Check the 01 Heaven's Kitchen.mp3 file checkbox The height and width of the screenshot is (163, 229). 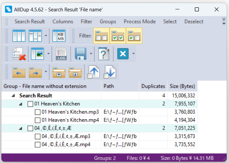[38, 112]
